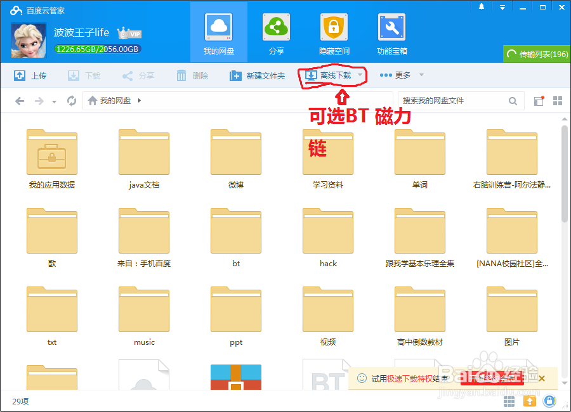Open the notification bell

click(x=482, y=7)
